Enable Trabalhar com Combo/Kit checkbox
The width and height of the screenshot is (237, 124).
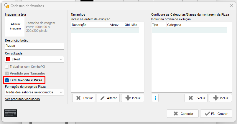click(x=7, y=67)
